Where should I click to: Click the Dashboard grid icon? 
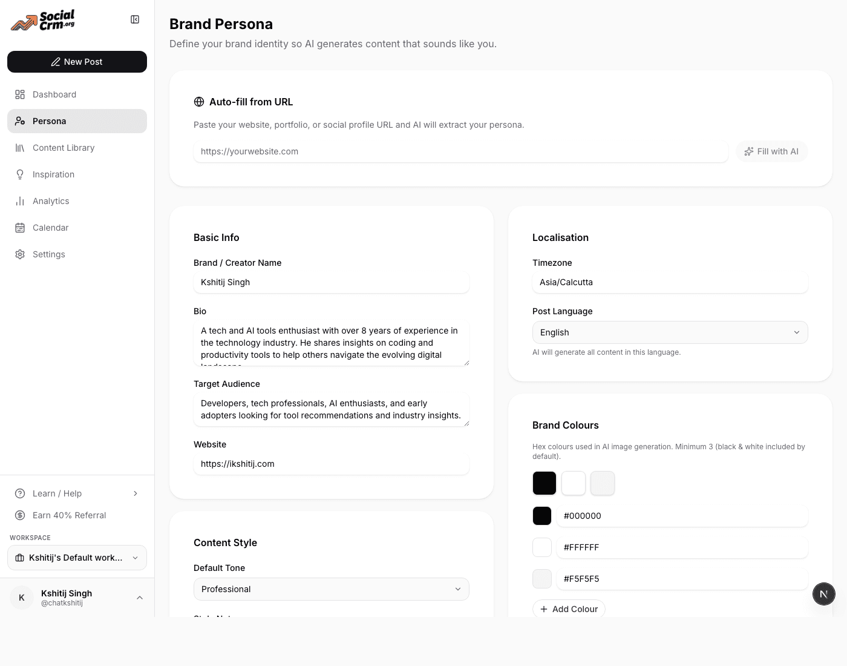20,94
